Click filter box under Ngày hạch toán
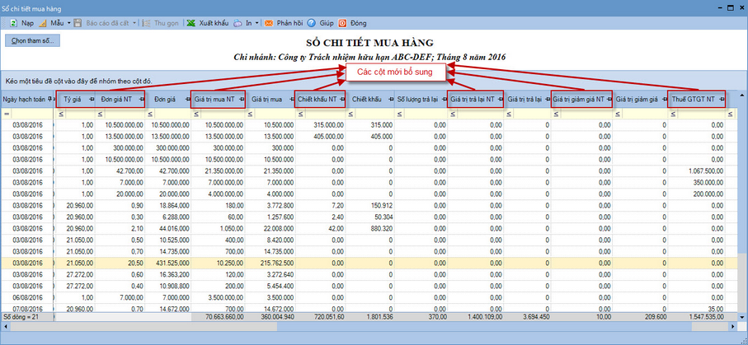Image resolution: width=748 pixels, height=345 pixels. click(x=31, y=114)
